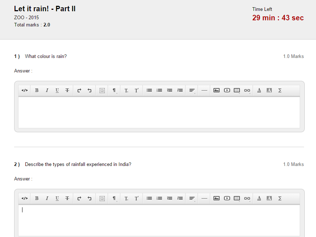Insert image in question 2 editor

coord(216,199)
